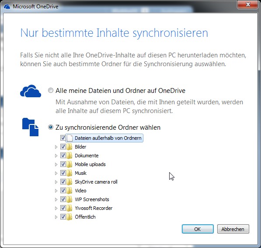
Task: Expand the Yivosoft Recorder tree arrow
Action: pos(56,208)
